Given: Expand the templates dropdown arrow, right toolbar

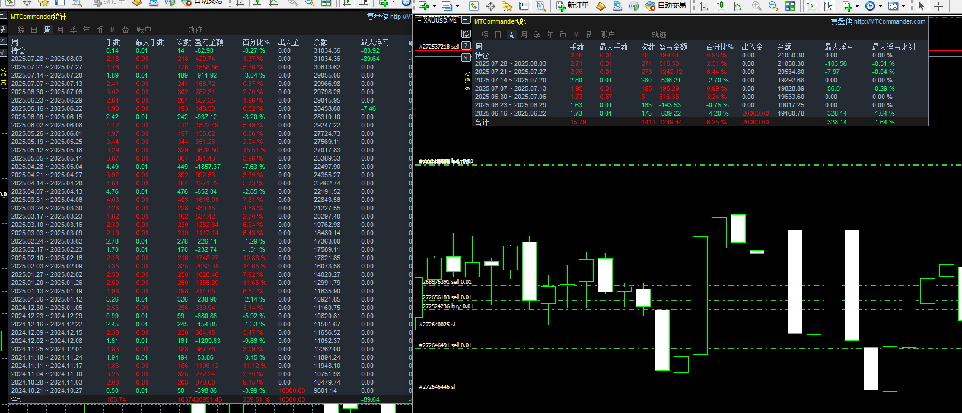Looking at the screenshot, I should pyautogui.click(x=903, y=7).
